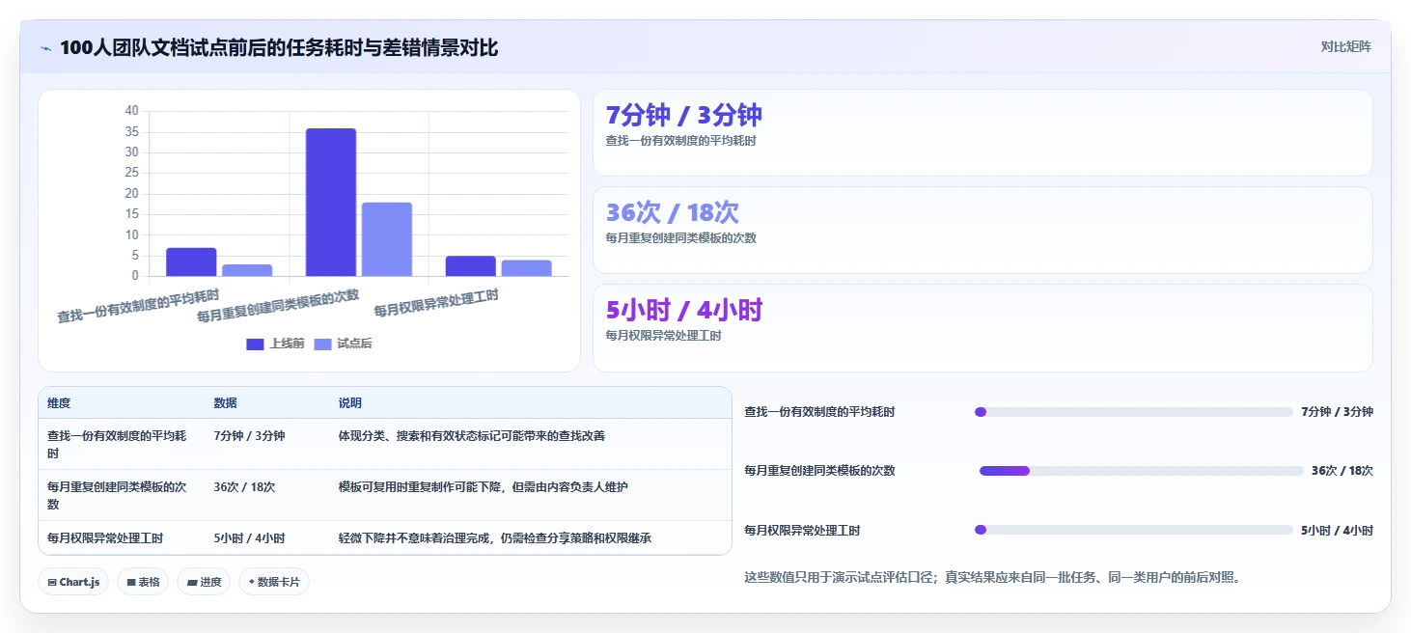Click the 说明 column header

350,403
